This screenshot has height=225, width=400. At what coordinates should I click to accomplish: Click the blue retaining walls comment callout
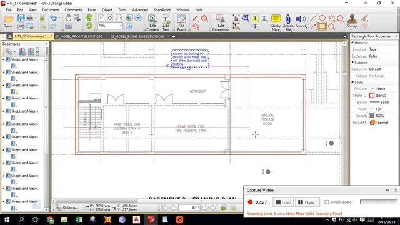pyautogui.click(x=190, y=59)
